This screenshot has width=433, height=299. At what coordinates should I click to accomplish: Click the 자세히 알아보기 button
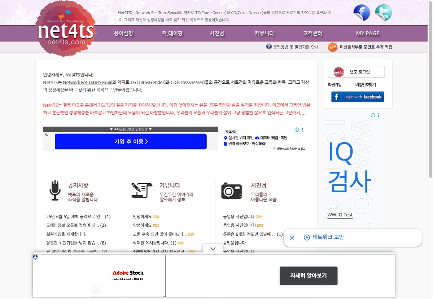click(309, 276)
